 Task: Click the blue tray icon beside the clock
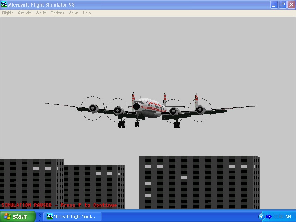(x=268, y=216)
